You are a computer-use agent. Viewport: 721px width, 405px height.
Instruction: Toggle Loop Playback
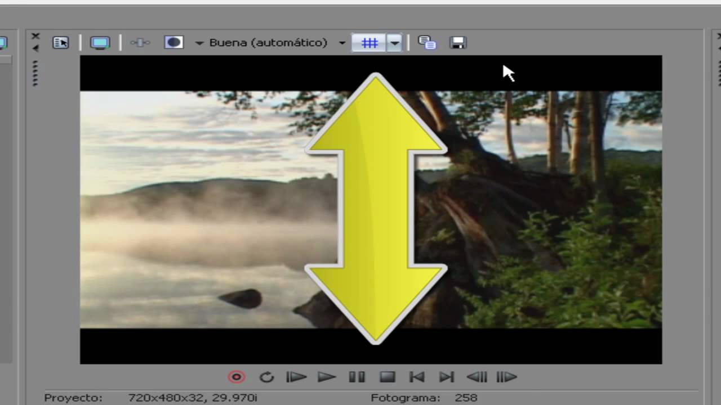266,377
